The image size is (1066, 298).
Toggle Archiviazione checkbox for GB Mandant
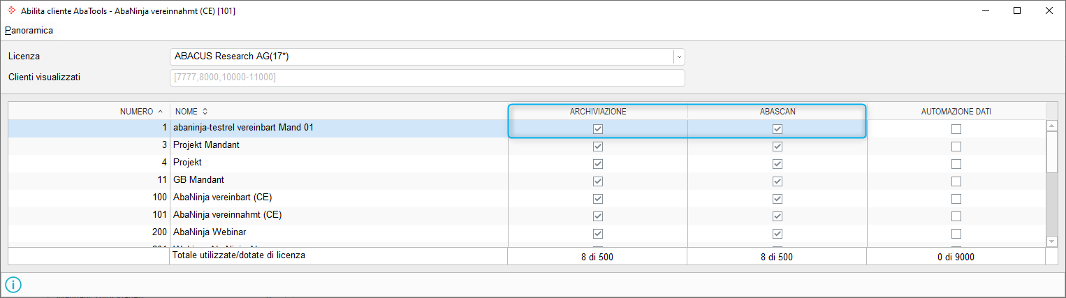(x=598, y=181)
